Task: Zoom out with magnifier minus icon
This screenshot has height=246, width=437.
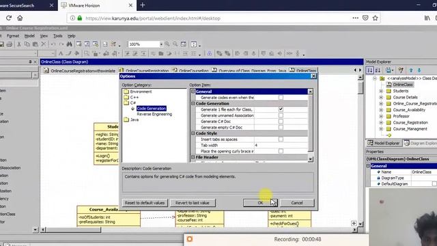Action: tap(175, 44)
